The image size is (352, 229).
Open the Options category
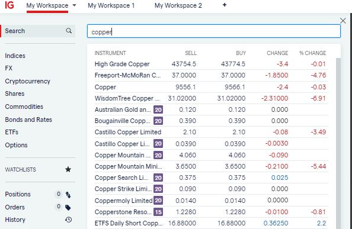(x=16, y=145)
